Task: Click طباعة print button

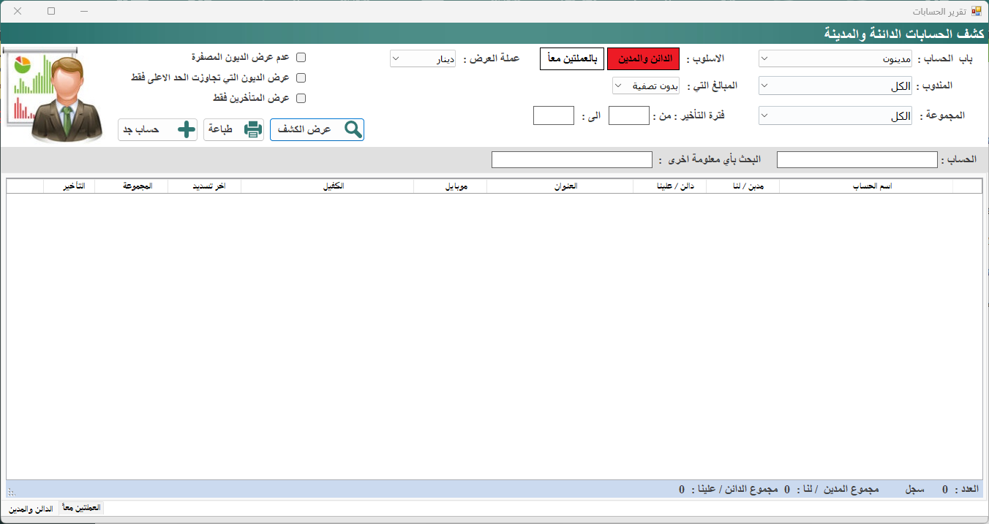Action: (234, 129)
